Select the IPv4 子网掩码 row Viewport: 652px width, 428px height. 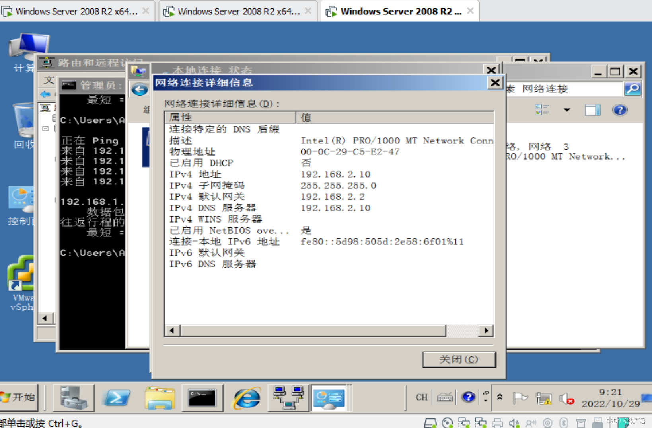click(x=329, y=186)
